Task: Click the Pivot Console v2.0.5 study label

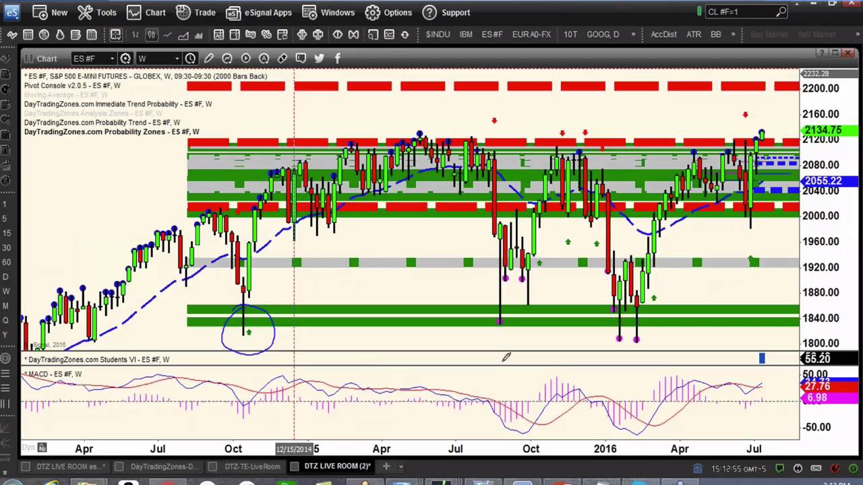Action: tap(72, 86)
